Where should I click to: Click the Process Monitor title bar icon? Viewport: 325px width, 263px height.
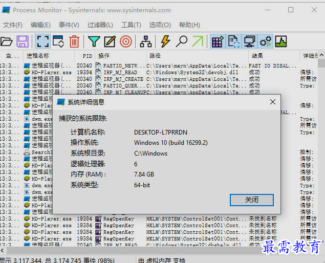(6, 10)
